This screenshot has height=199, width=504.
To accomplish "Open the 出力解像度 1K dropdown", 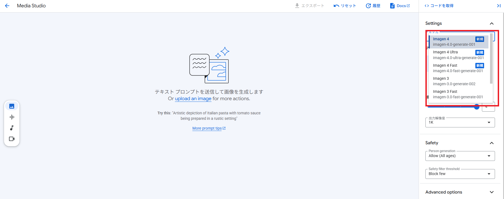I will [460, 123].
